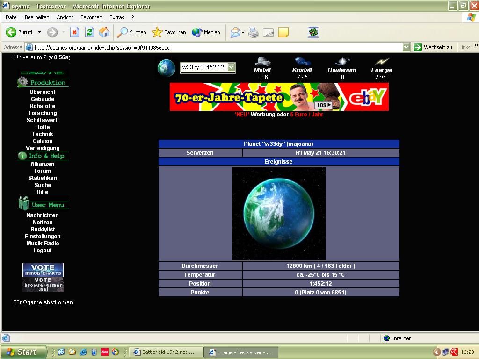Open the Mail toolbar icon
The height and width of the screenshot is (359, 479).
pyautogui.click(x=235, y=32)
